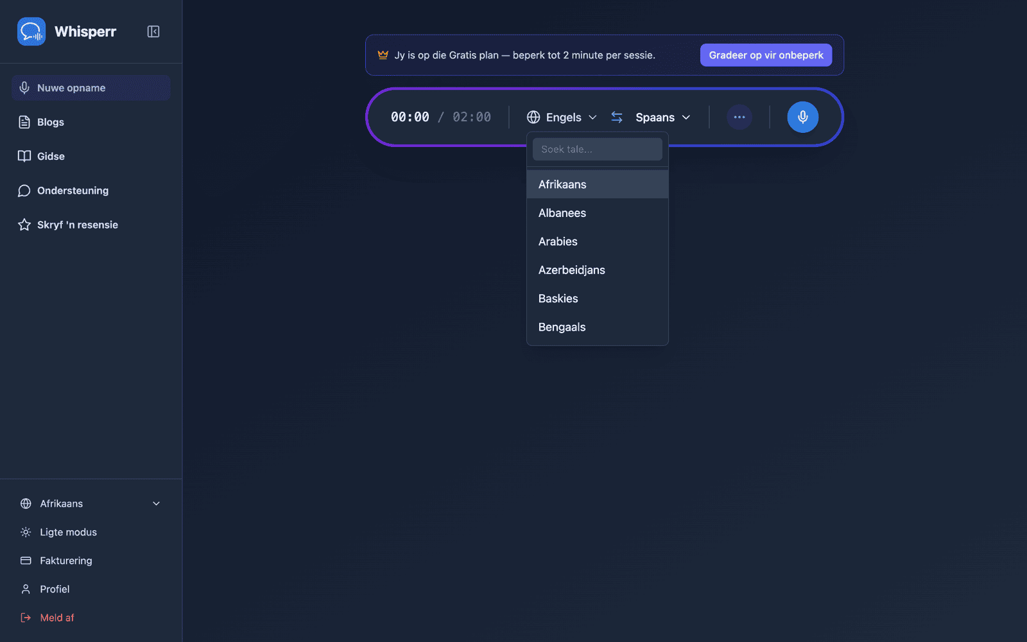Click the Whisperr logo icon
Viewport: 1027px width, 642px height.
[x=31, y=31]
